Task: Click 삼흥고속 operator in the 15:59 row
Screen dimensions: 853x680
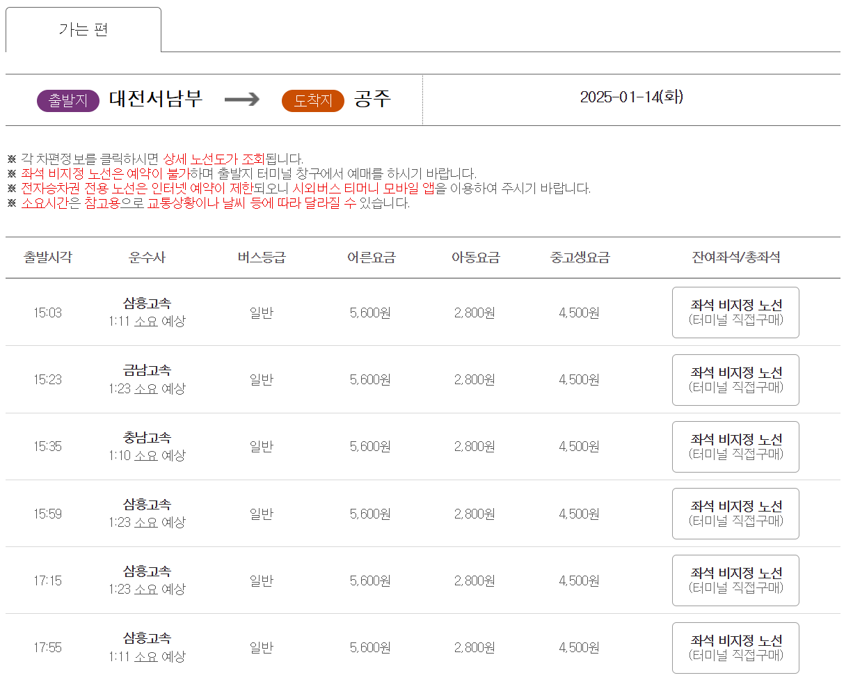Action: pyautogui.click(x=147, y=505)
